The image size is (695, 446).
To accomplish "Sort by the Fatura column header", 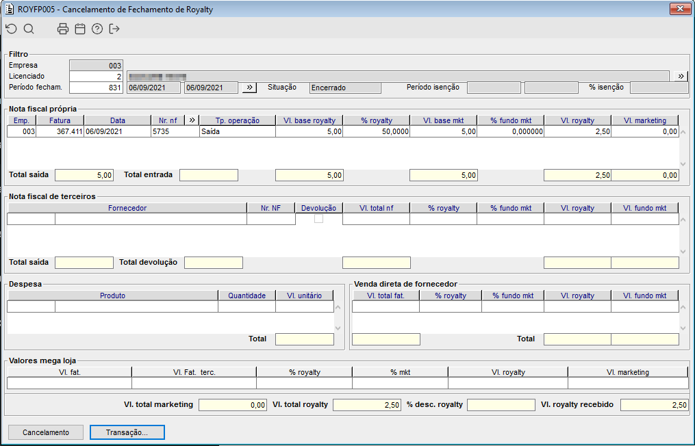I will [x=60, y=120].
